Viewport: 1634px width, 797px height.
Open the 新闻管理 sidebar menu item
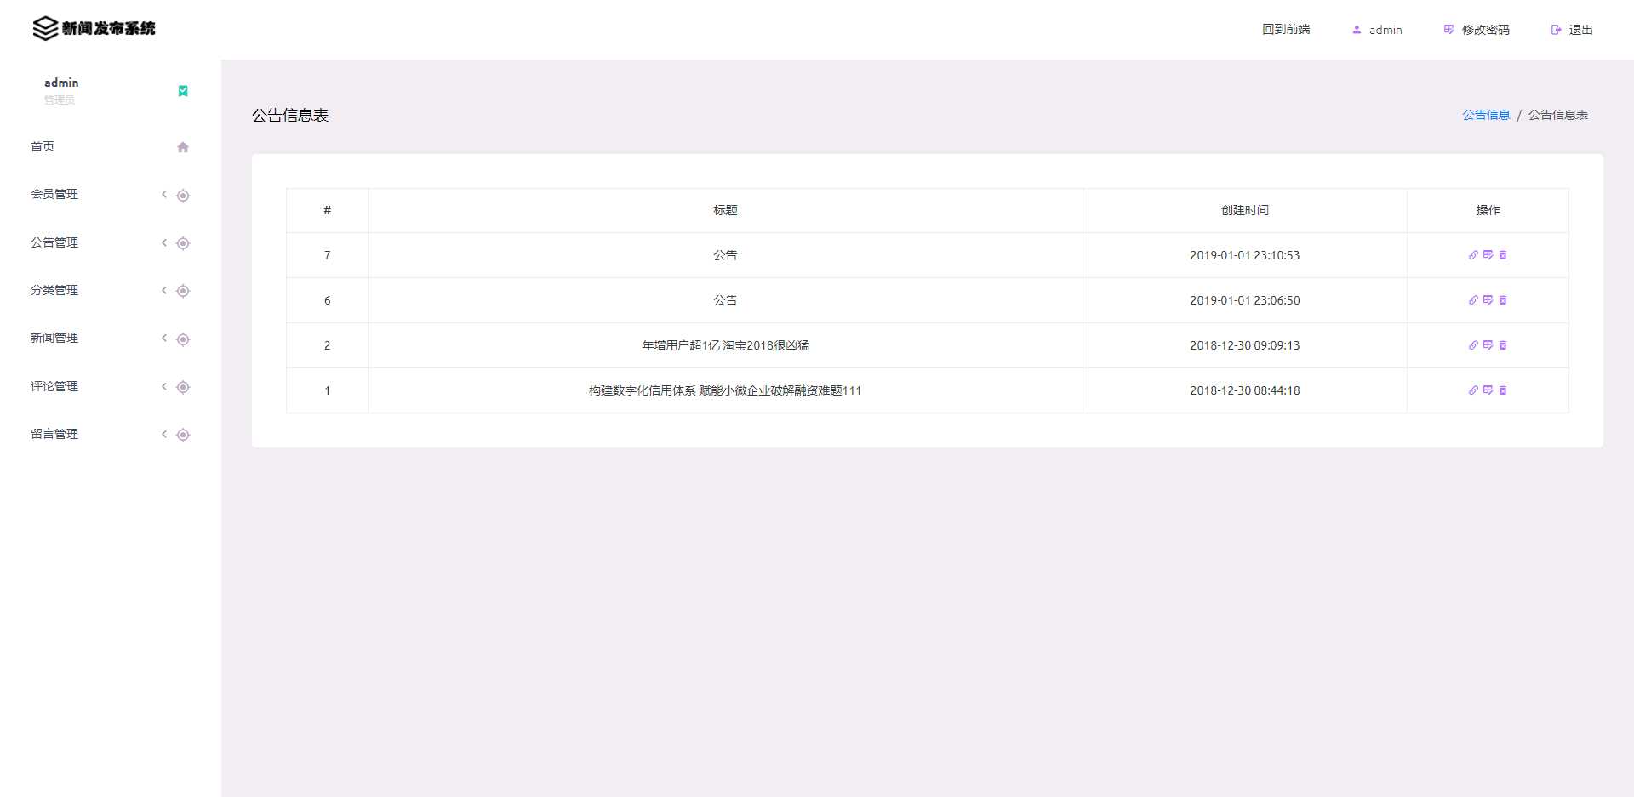[x=54, y=338]
